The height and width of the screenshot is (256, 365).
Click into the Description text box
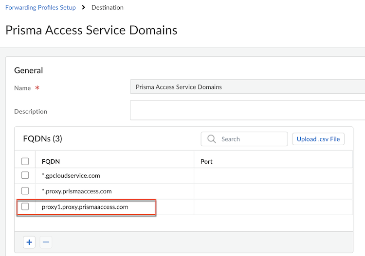(247, 110)
